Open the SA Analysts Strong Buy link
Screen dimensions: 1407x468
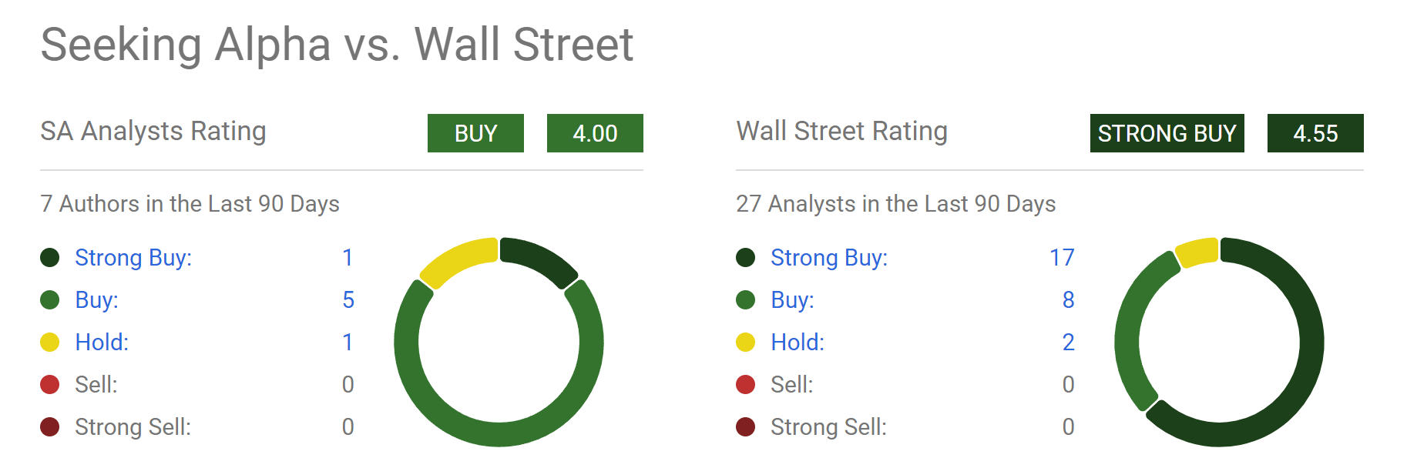133,258
